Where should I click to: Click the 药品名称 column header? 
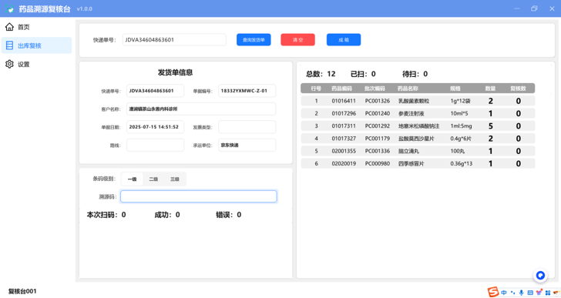[x=408, y=89]
